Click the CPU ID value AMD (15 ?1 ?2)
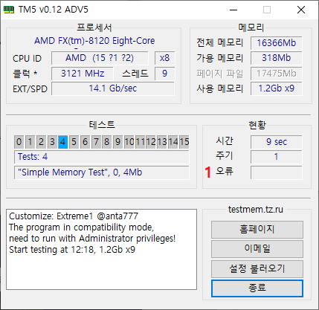319x310 pixels. (100, 58)
